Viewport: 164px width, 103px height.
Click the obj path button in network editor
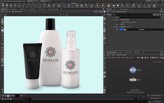pyautogui.click(x=114, y=55)
